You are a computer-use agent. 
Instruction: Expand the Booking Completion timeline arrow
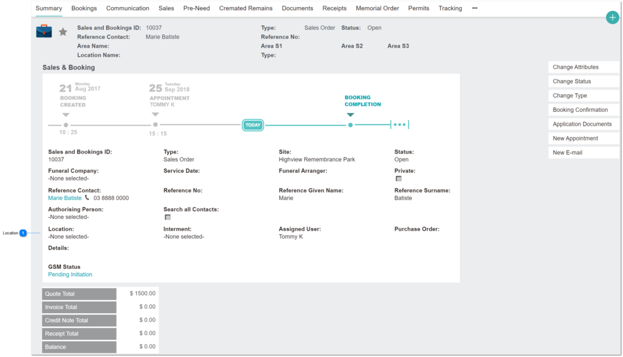(x=350, y=115)
